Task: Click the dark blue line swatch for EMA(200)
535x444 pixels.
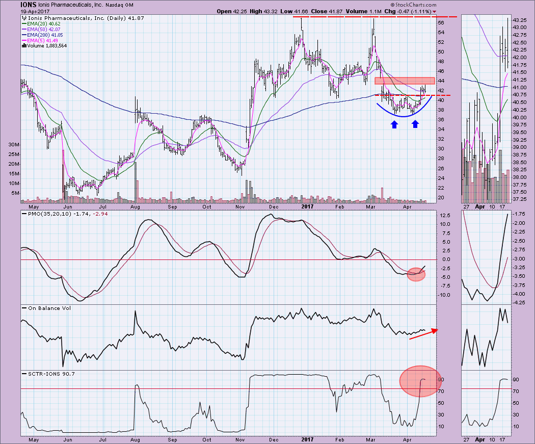Action: 24,35
